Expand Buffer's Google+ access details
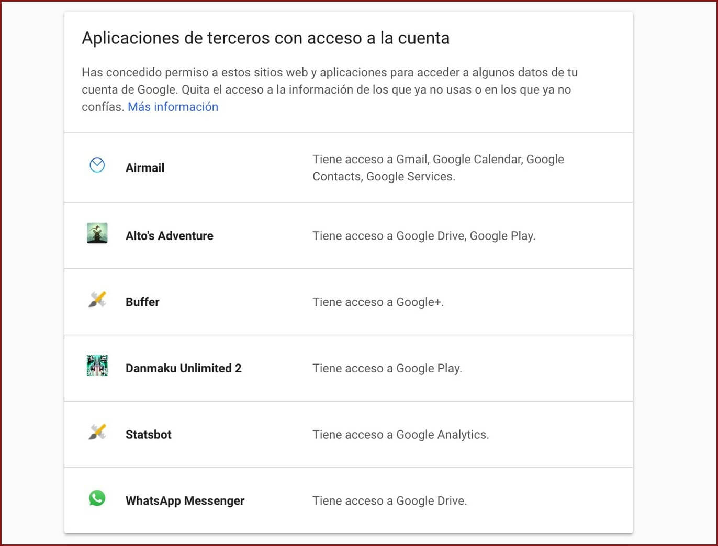718x546 pixels. click(378, 302)
